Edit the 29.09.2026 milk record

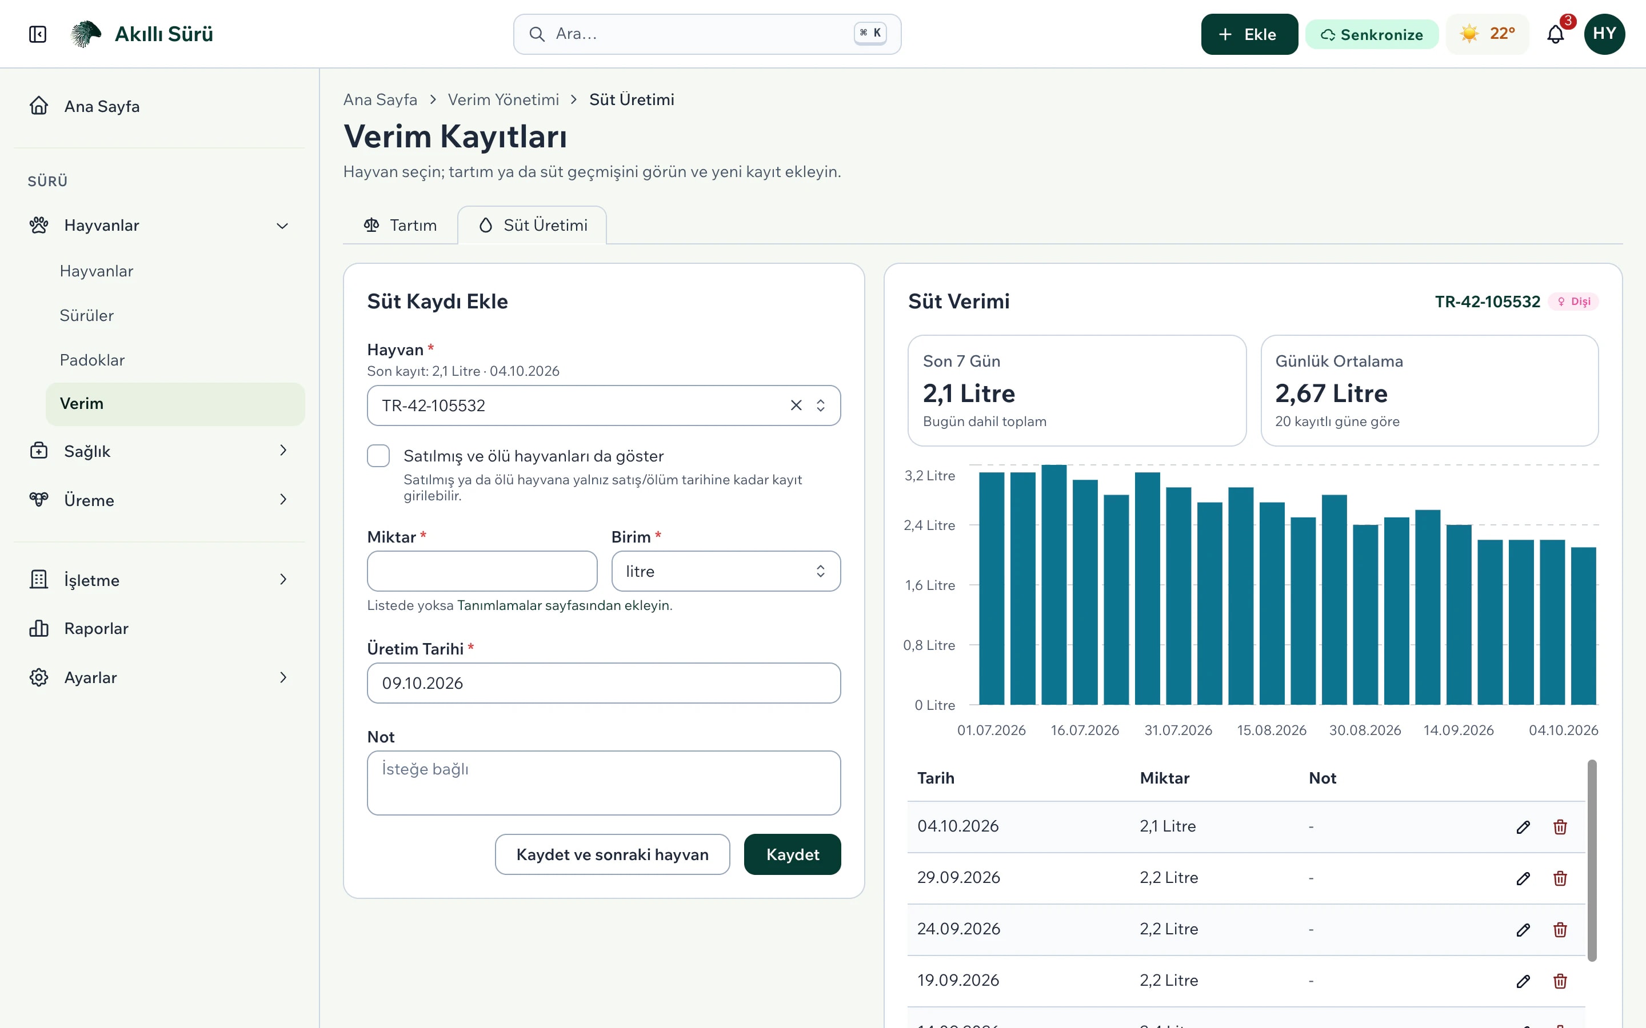(1523, 878)
